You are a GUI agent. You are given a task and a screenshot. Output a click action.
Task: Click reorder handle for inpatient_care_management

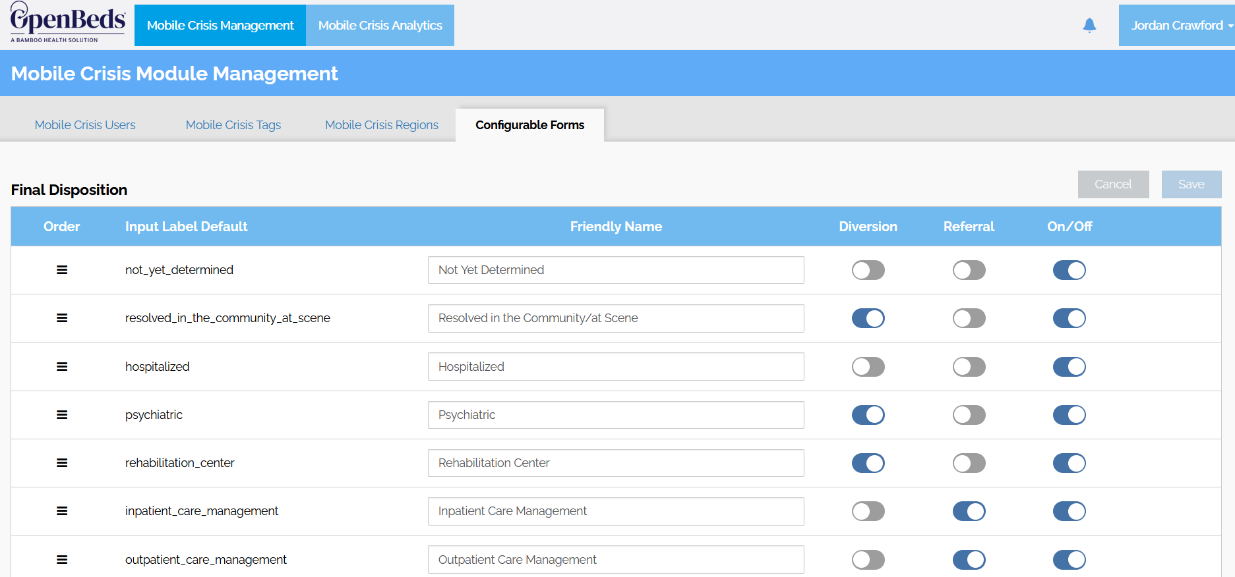click(62, 511)
